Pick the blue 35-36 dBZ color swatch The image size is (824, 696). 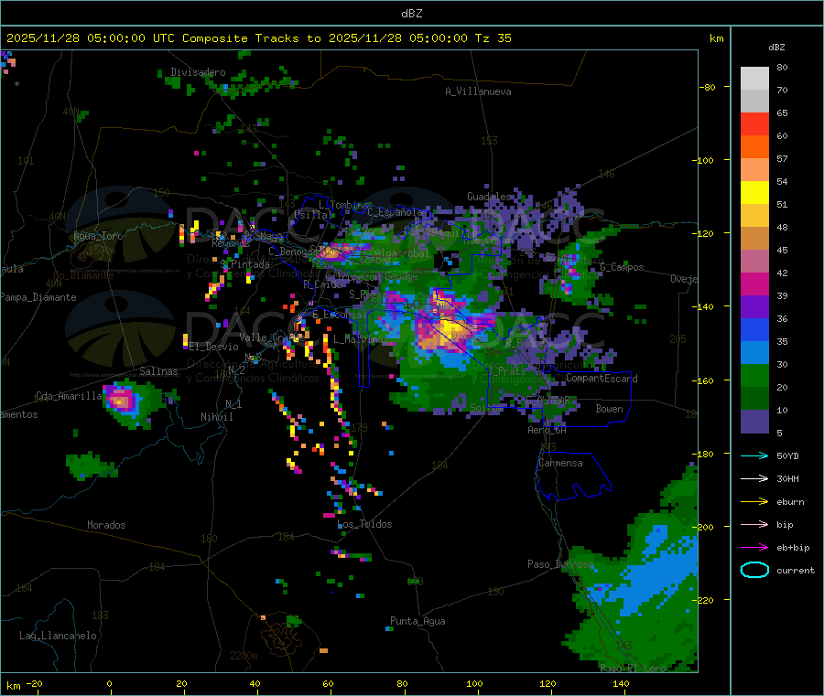pos(754,329)
